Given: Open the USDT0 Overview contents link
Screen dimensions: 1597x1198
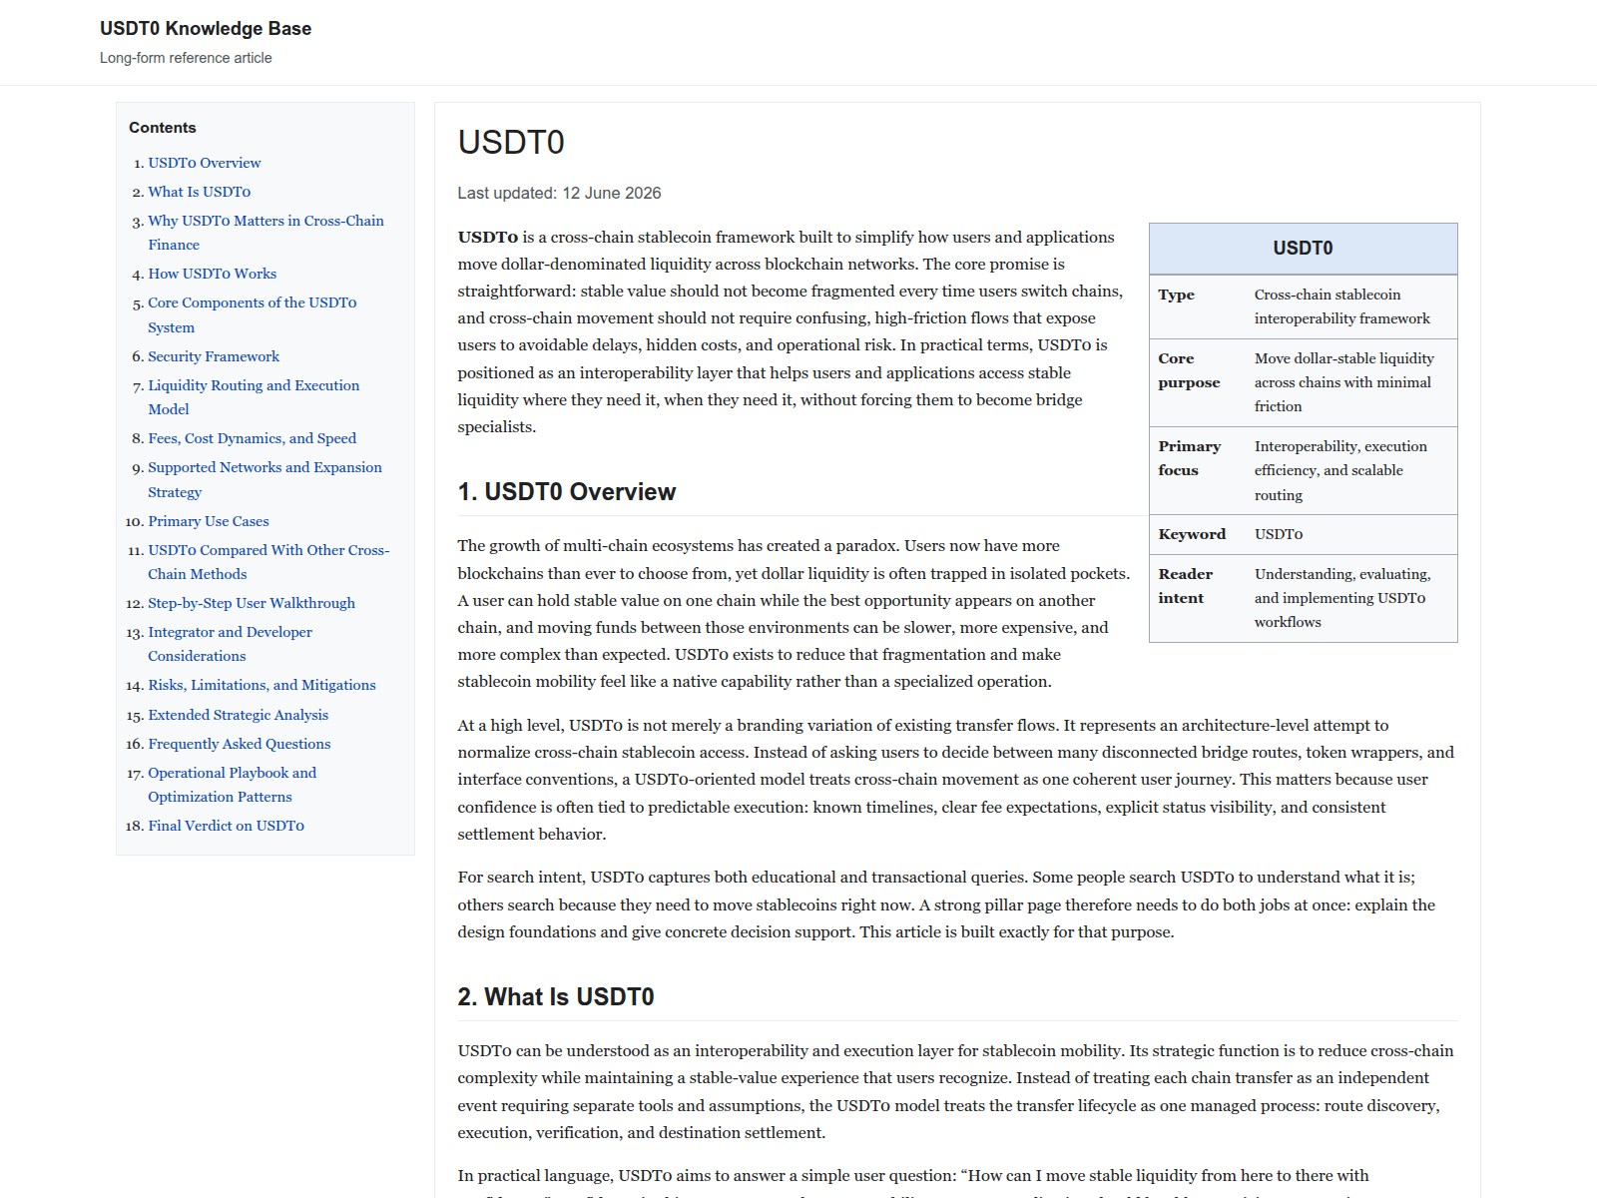Looking at the screenshot, I should [x=205, y=163].
